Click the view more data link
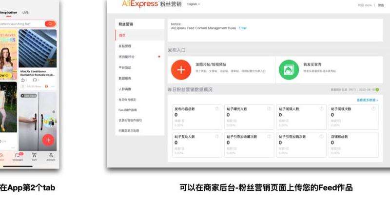 (x=368, y=100)
